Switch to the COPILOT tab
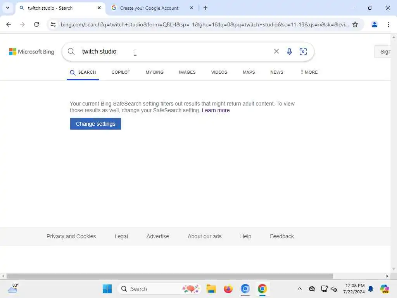The height and width of the screenshot is (298, 397). tap(121, 72)
